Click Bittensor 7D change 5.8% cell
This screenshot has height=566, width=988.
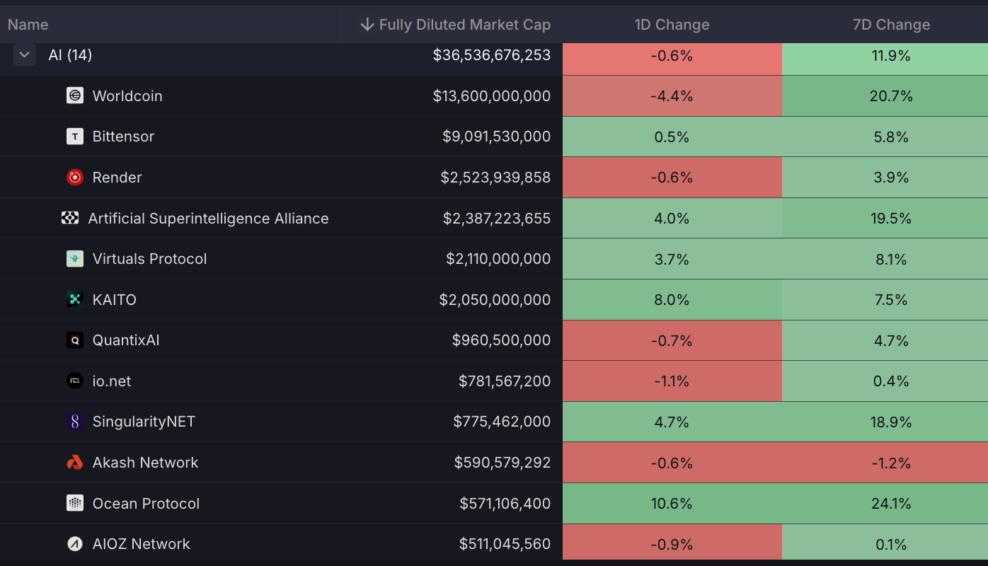885,137
